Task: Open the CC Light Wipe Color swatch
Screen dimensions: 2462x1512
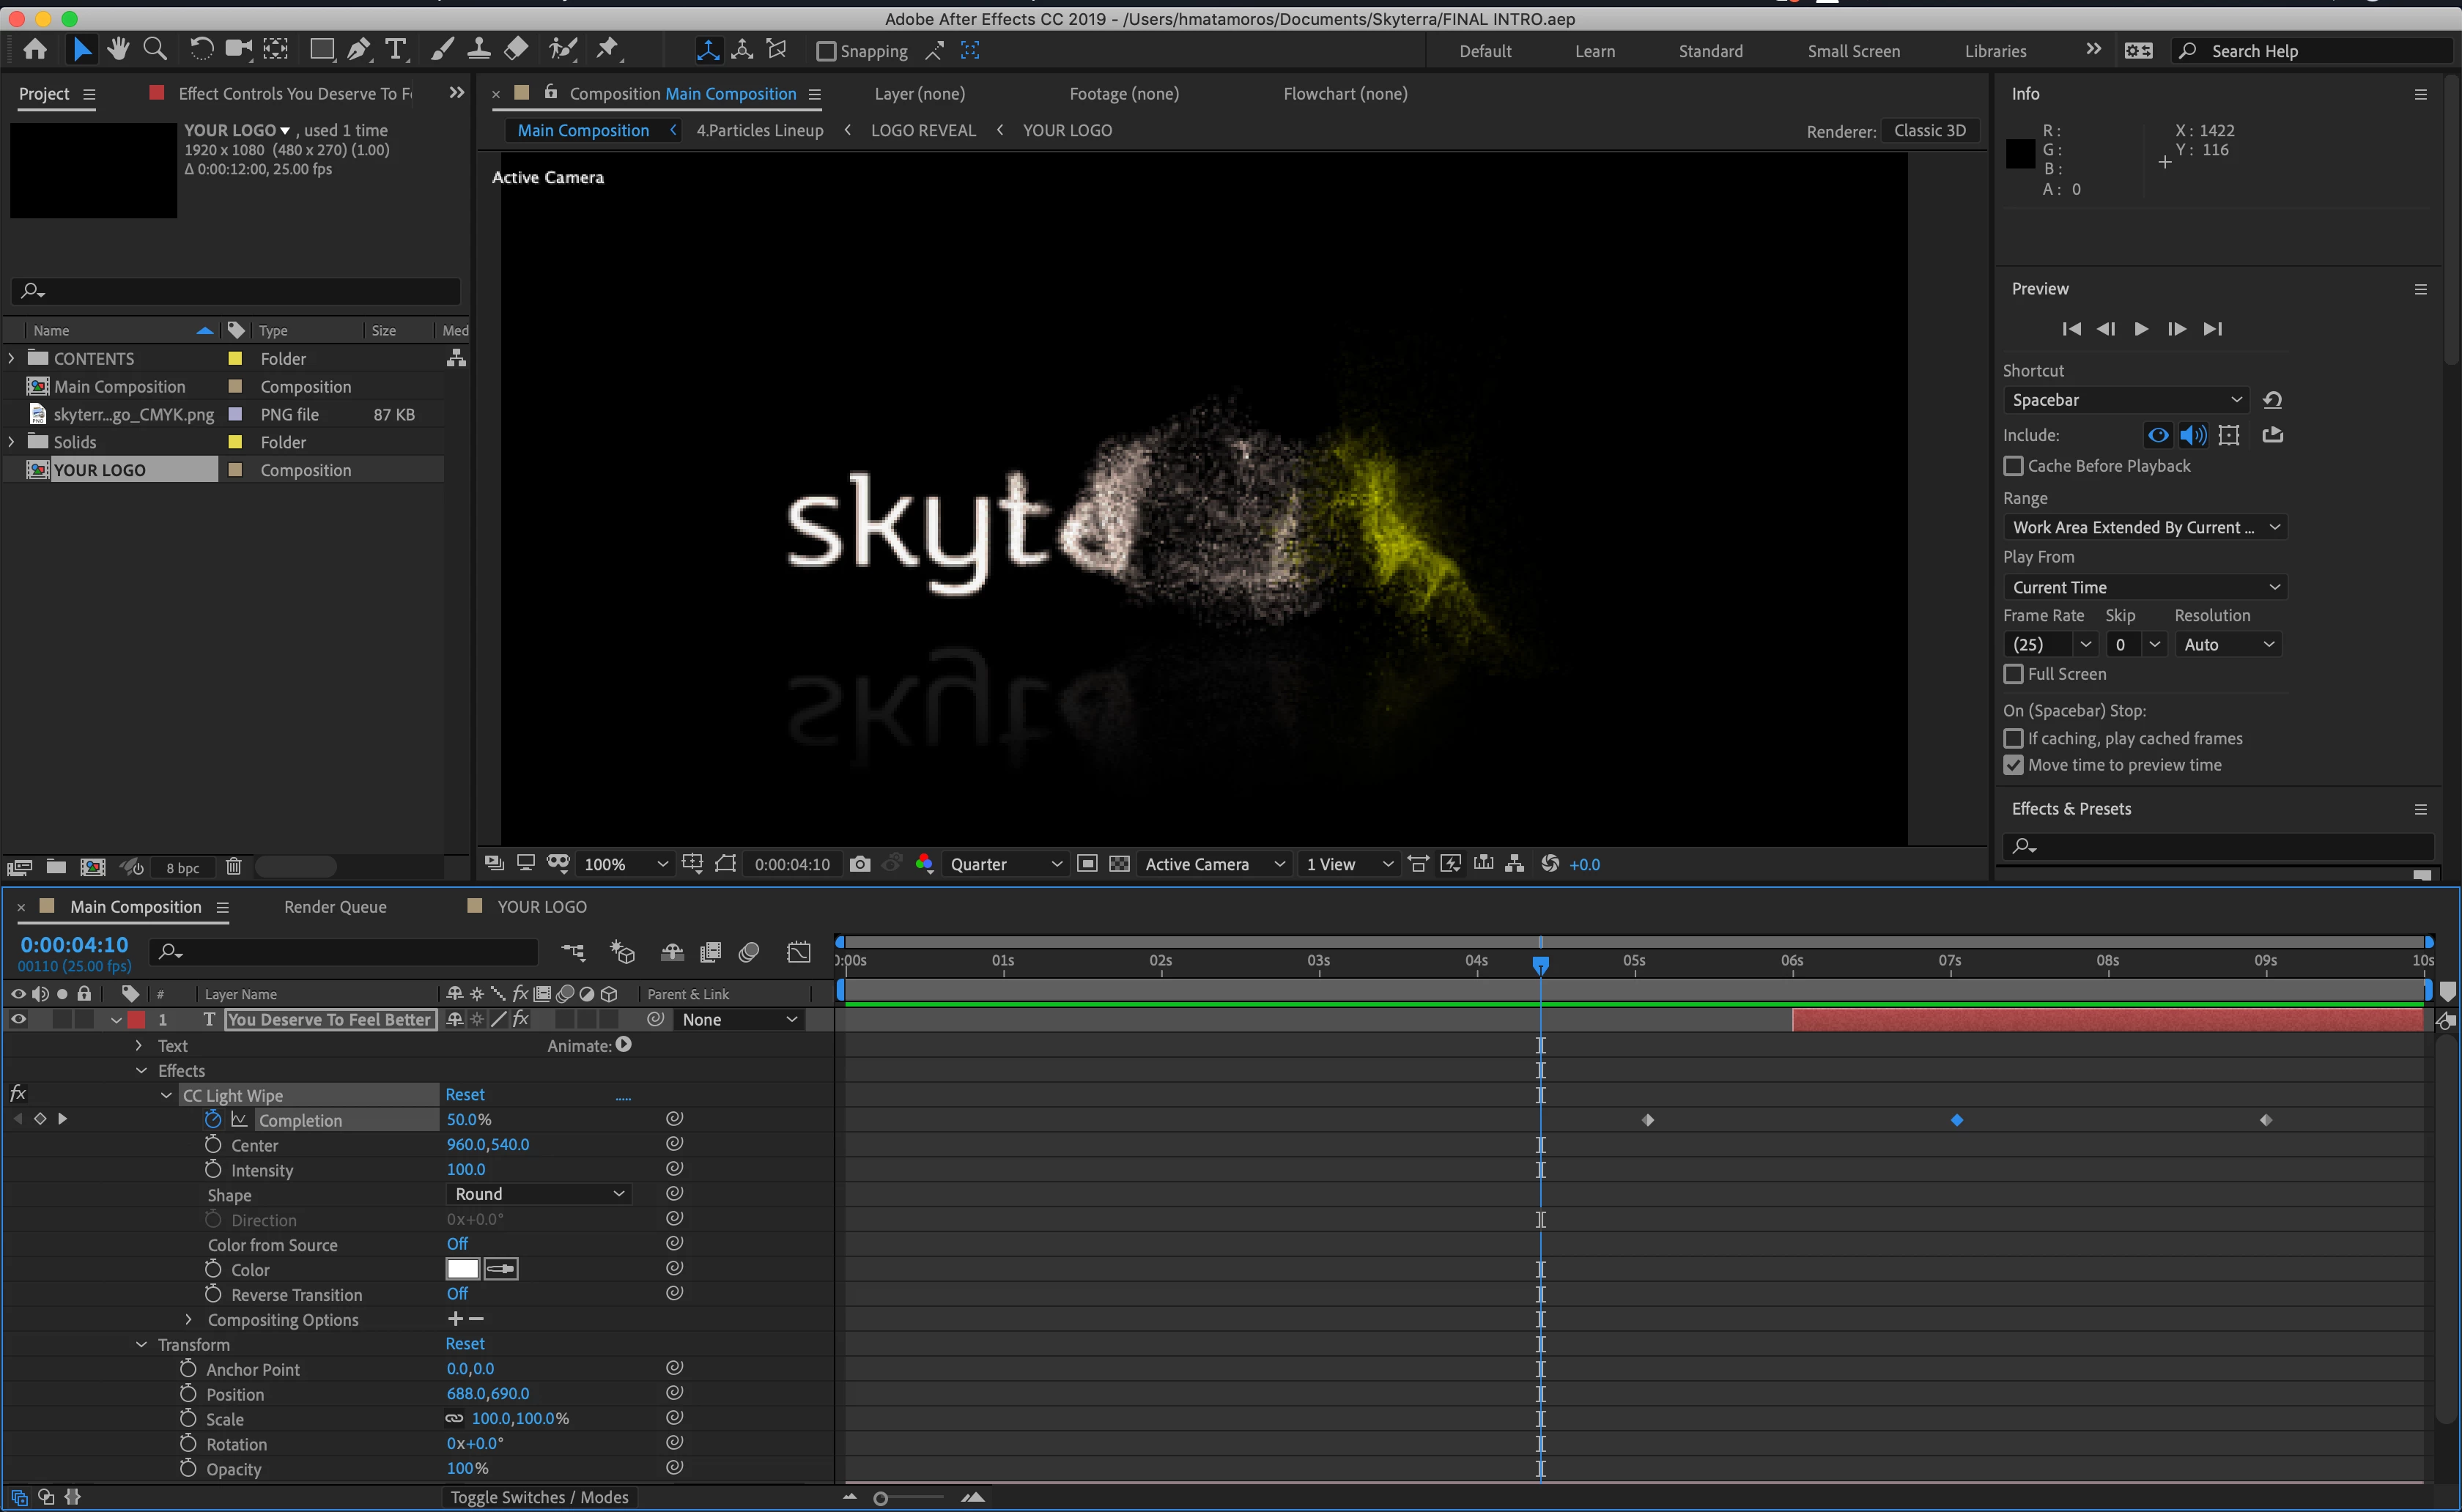Action: [x=462, y=1269]
